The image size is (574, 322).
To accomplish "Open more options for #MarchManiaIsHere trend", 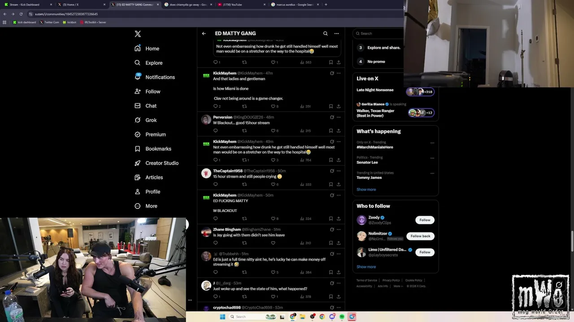I will click(432, 143).
